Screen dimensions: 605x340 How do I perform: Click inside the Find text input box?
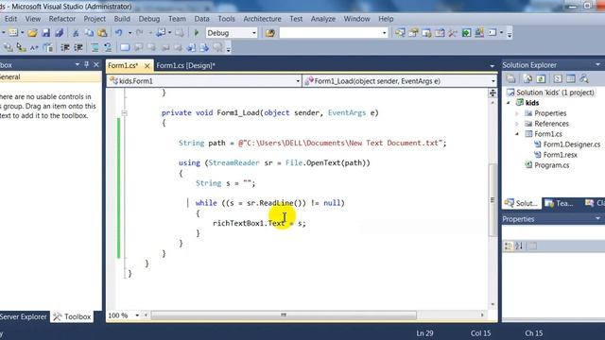click(330, 33)
